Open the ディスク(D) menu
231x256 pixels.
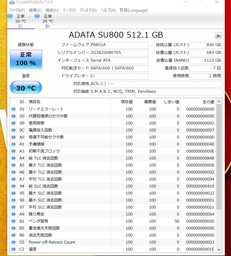88,10
